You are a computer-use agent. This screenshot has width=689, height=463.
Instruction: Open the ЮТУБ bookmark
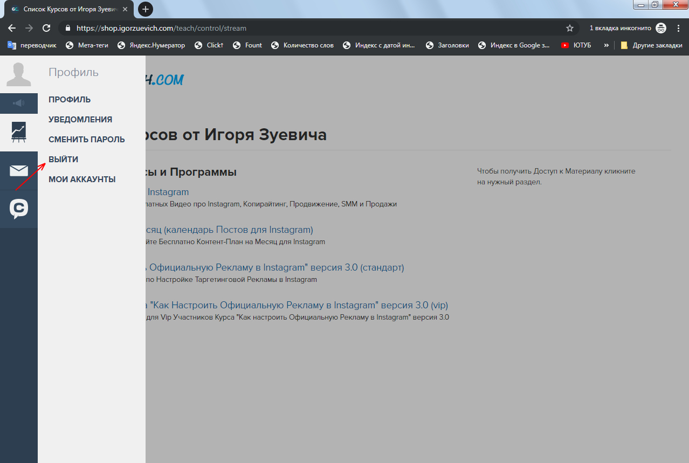pos(576,45)
